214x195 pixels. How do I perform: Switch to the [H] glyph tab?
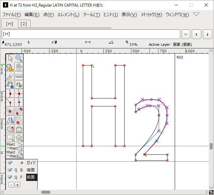10,24
